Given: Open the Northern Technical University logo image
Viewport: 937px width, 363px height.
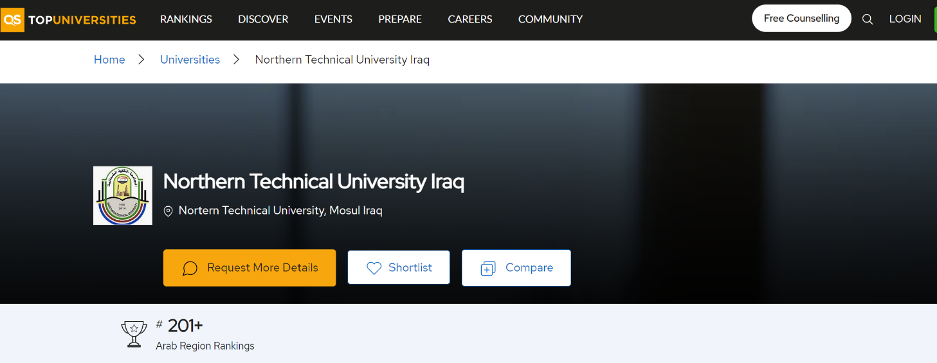Looking at the screenshot, I should [123, 195].
